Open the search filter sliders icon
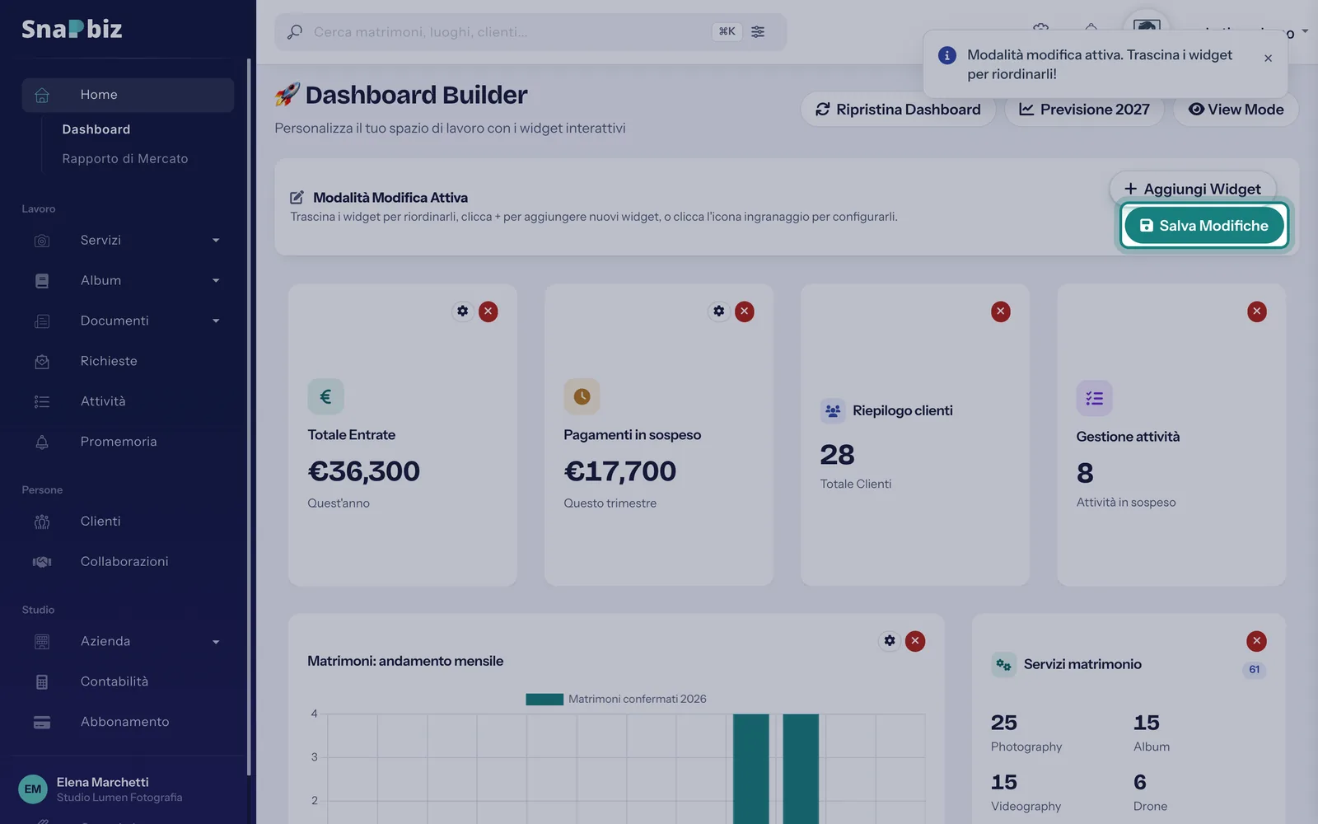Image resolution: width=1318 pixels, height=824 pixels. click(x=758, y=32)
